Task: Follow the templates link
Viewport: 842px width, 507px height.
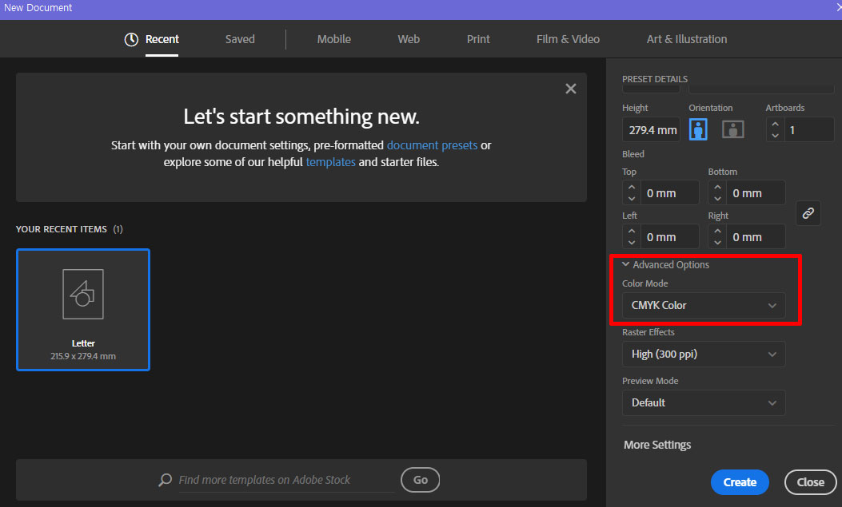Action: tap(330, 162)
